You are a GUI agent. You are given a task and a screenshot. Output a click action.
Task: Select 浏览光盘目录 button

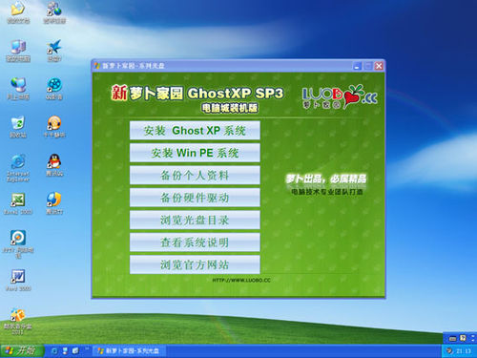(195, 220)
